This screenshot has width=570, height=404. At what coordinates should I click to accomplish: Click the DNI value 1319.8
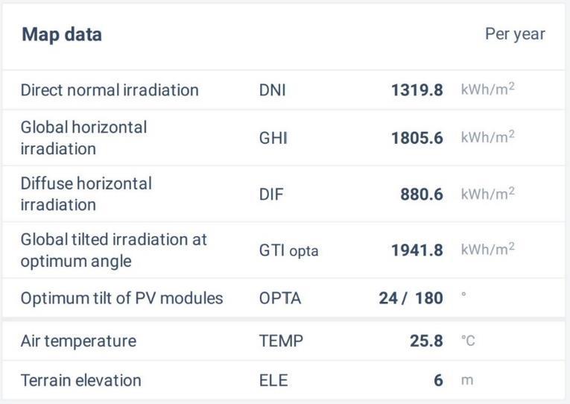417,90
